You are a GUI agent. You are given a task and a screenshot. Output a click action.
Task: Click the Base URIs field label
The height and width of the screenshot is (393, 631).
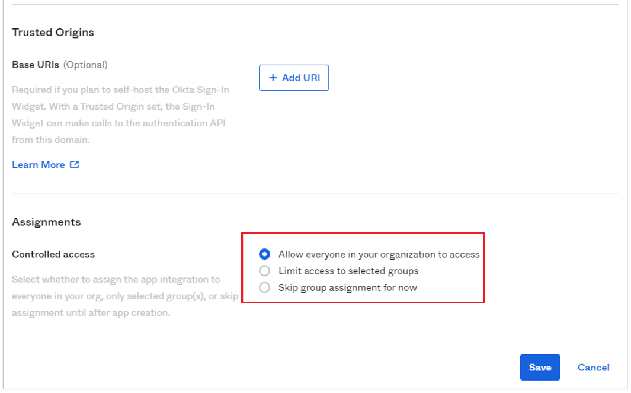coord(36,65)
